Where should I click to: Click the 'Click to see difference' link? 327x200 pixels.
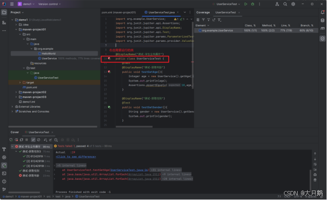click(76, 157)
